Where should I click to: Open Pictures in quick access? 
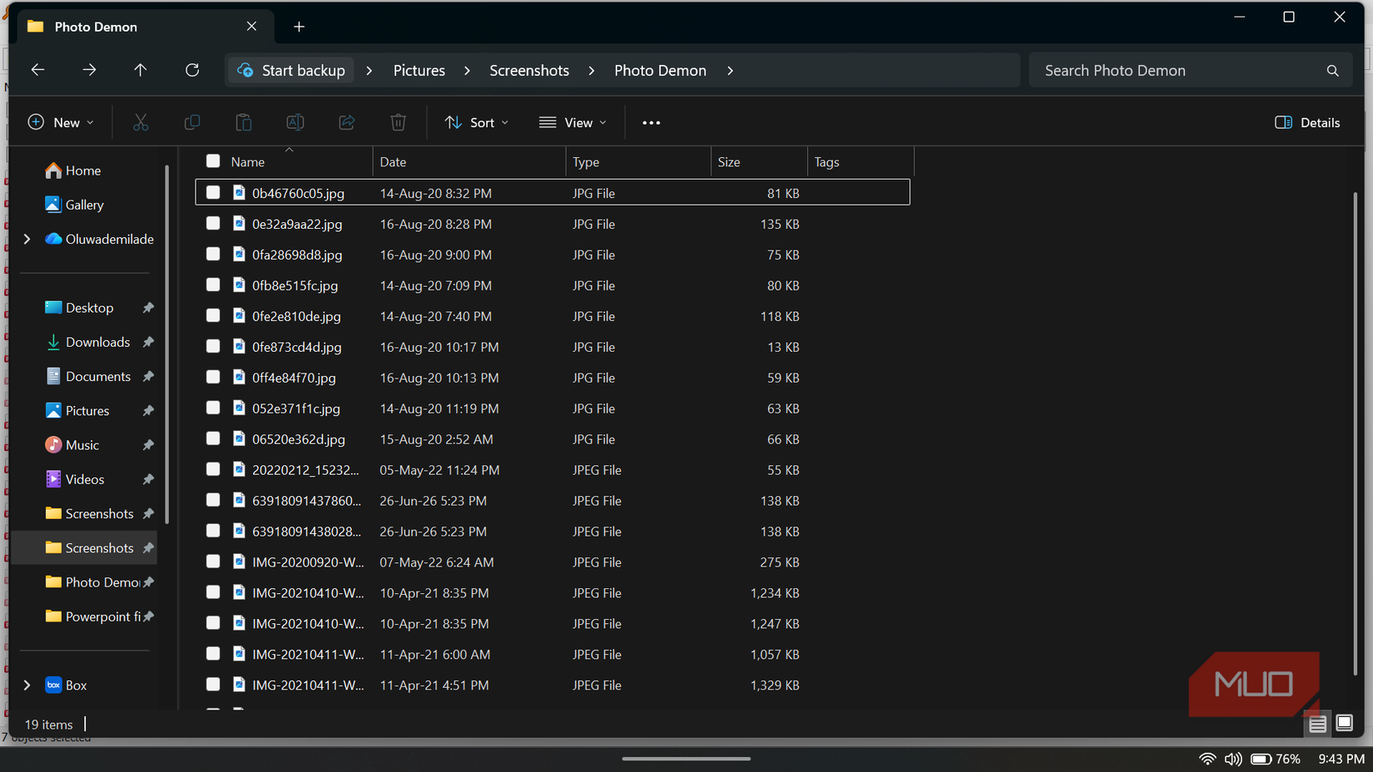[x=77, y=411]
